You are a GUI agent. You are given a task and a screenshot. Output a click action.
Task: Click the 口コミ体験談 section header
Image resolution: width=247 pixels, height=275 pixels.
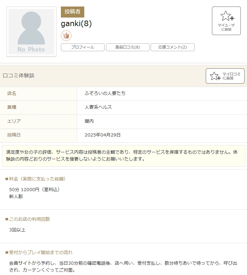pyautogui.click(x=19, y=76)
